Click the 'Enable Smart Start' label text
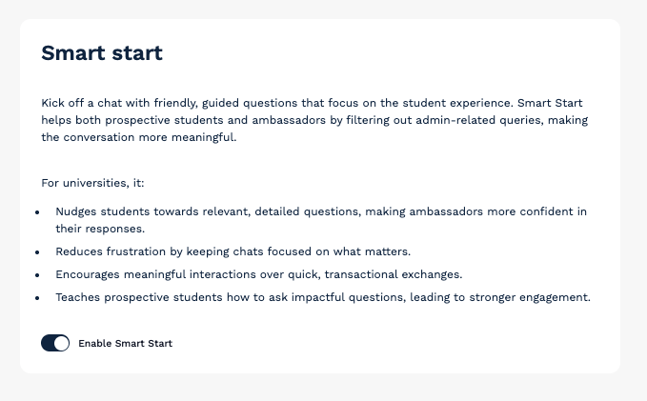Image resolution: width=647 pixels, height=401 pixels. [x=126, y=343]
